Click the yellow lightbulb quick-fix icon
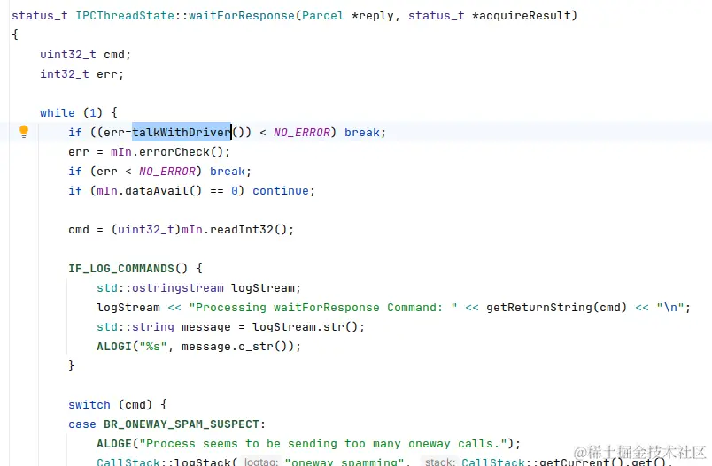The image size is (712, 466). (x=24, y=132)
